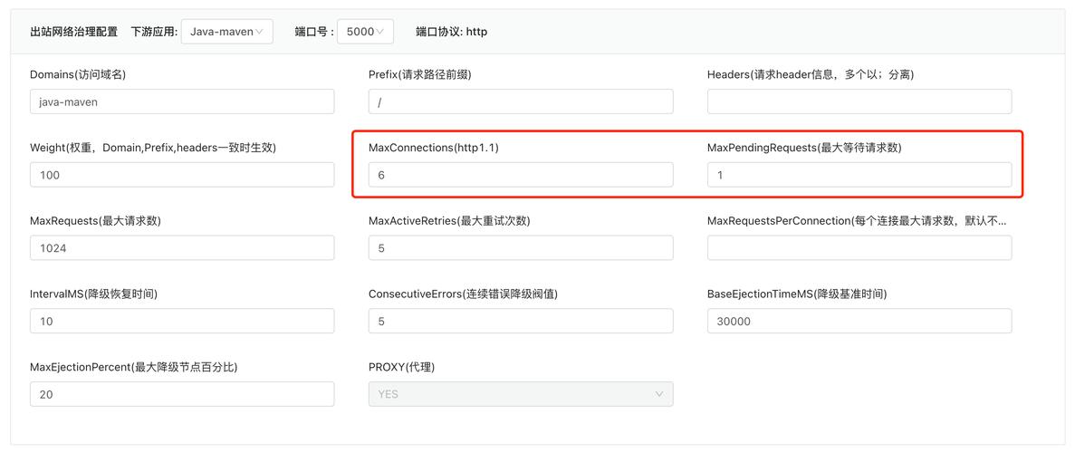Click the Domains(访问域名) input field
1075x453 pixels.
pos(182,101)
